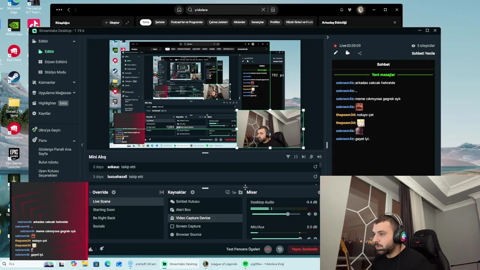Open notifications bell in Streamlabs footer
The width and height of the screenshot is (480, 270).
[102, 249]
